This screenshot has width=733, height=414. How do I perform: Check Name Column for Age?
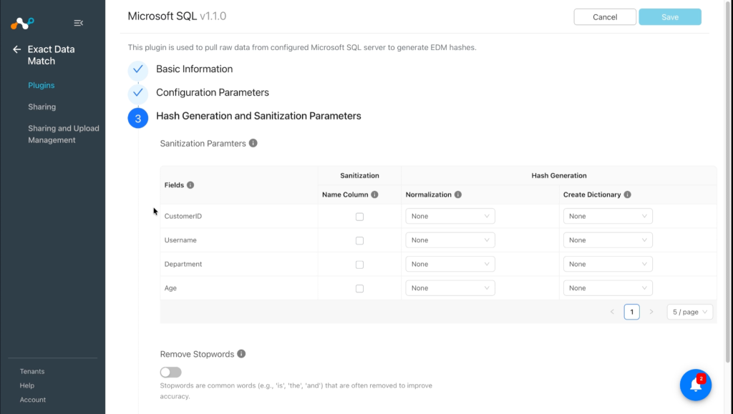[x=359, y=288]
